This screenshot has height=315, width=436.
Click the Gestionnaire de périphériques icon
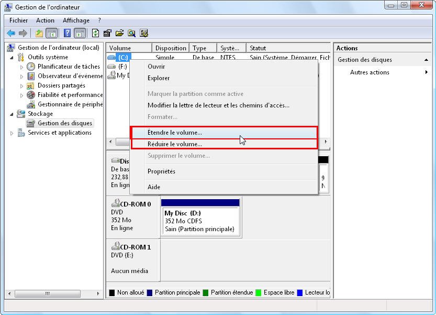[30, 104]
